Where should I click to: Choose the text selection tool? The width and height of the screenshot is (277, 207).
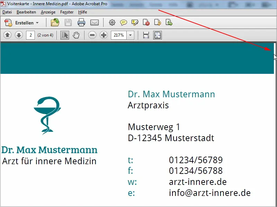(x=65, y=35)
